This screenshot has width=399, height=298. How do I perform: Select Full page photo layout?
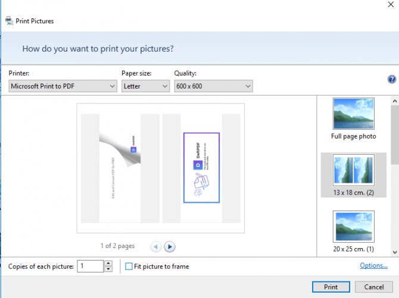point(354,119)
